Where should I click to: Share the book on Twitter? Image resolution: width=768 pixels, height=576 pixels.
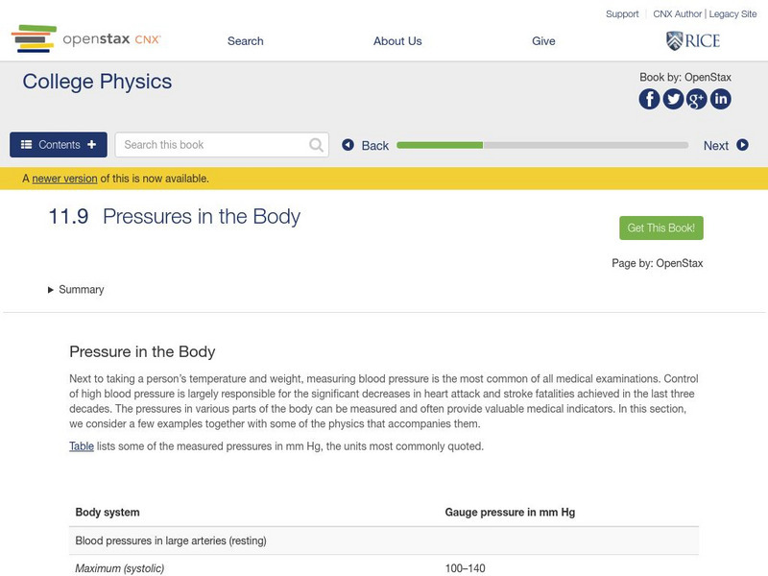(673, 99)
